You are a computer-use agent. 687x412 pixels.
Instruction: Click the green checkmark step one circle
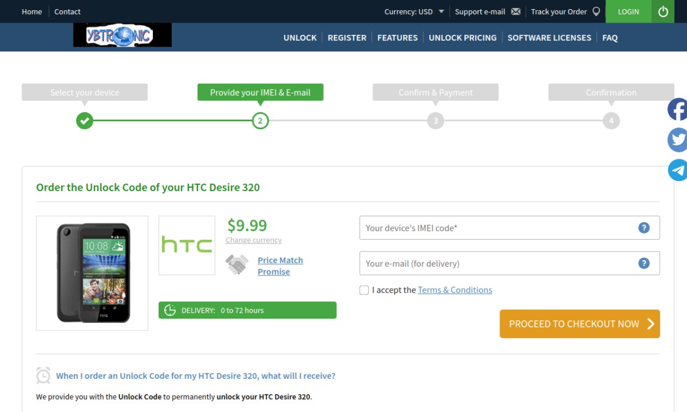point(84,121)
